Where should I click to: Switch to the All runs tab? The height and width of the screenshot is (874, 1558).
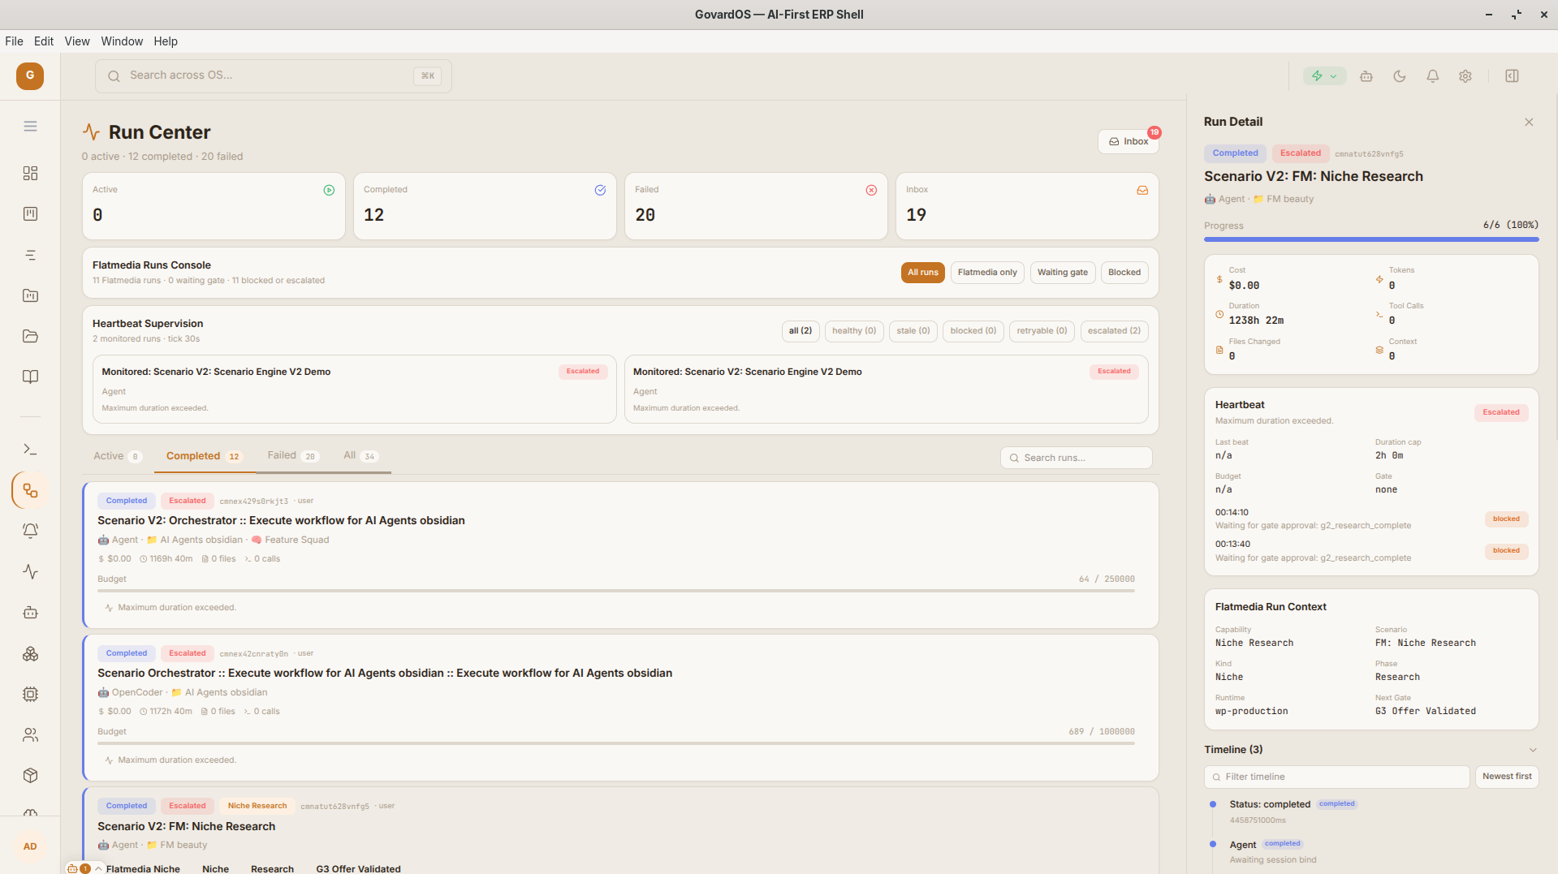click(360, 456)
